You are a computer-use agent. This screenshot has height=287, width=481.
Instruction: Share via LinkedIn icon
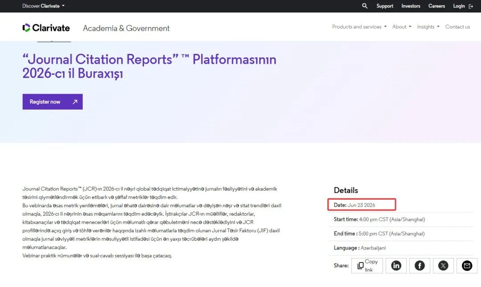pos(396,266)
